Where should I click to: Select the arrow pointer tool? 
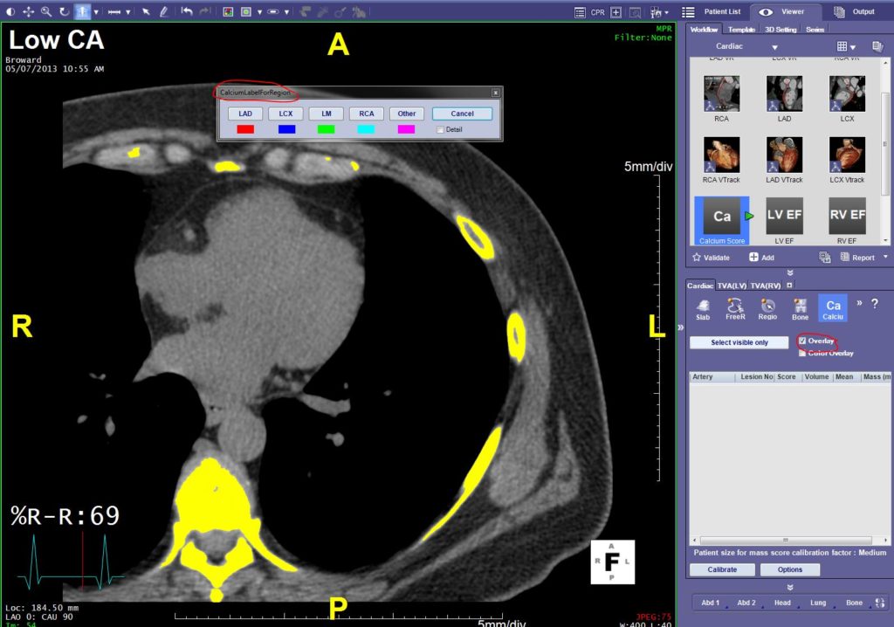146,11
